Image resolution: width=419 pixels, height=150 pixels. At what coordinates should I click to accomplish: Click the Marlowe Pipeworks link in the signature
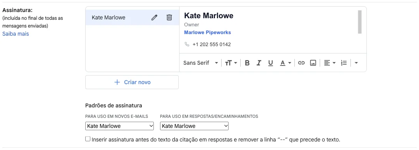click(x=208, y=33)
